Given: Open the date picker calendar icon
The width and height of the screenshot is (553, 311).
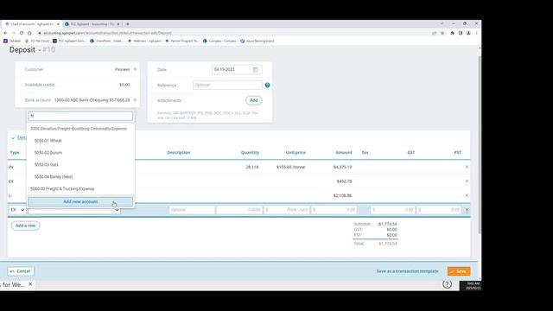Looking at the screenshot, I should coord(256,69).
